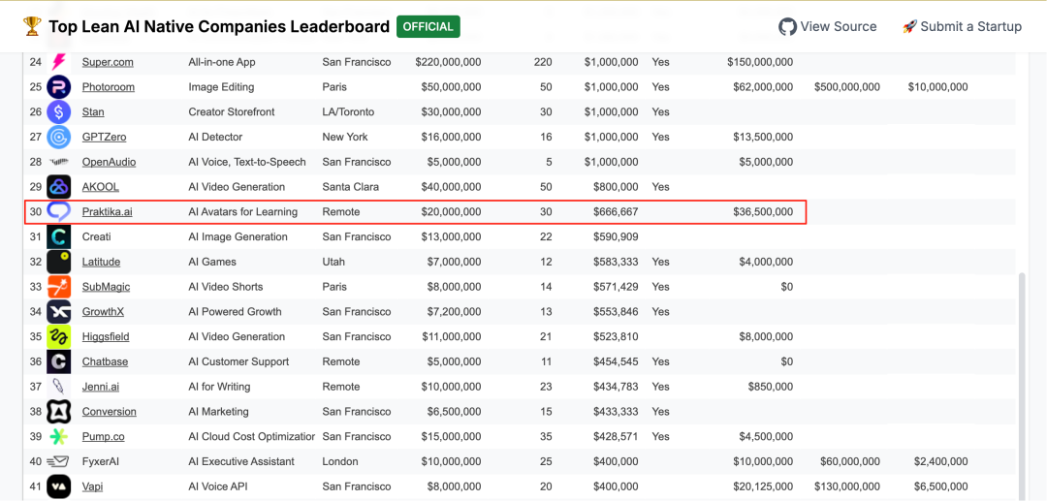Open the OpenAudio company link
The height and width of the screenshot is (501, 1047).
(x=109, y=162)
